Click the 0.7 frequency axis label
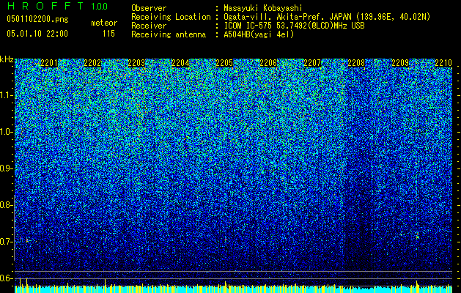This screenshot has height=293, width=461. click(6, 242)
